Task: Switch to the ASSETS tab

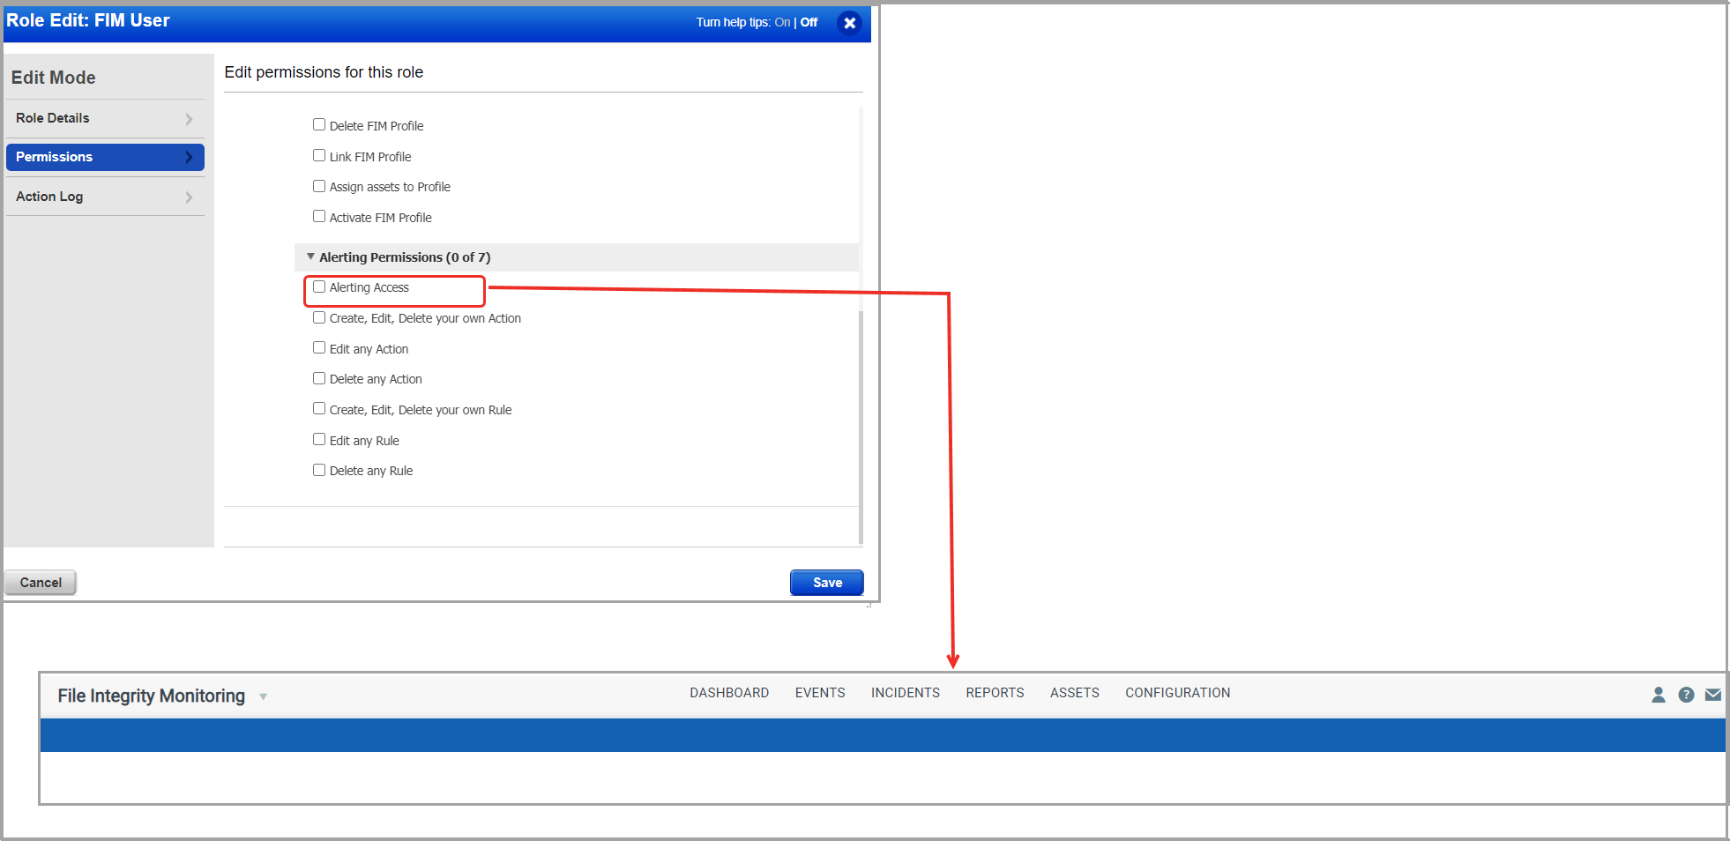Action: (x=1075, y=693)
